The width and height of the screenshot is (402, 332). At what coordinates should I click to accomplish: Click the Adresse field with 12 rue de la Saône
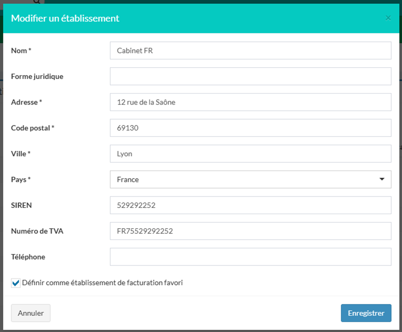pos(250,102)
